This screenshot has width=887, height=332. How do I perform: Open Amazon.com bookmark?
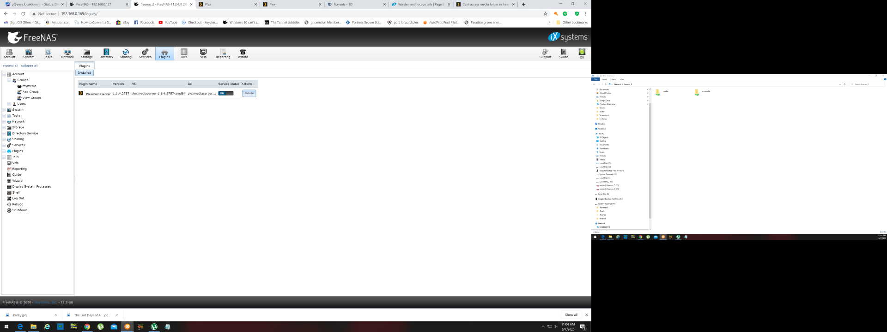[x=58, y=22]
